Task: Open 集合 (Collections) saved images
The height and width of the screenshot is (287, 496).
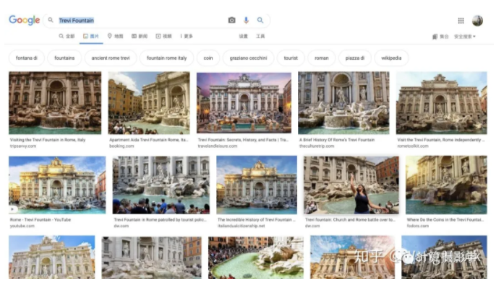Action: pos(440,37)
